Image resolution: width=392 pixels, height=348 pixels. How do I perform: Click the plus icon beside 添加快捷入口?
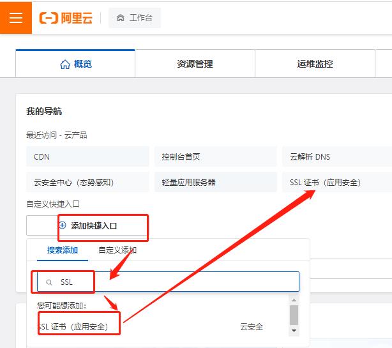point(63,225)
